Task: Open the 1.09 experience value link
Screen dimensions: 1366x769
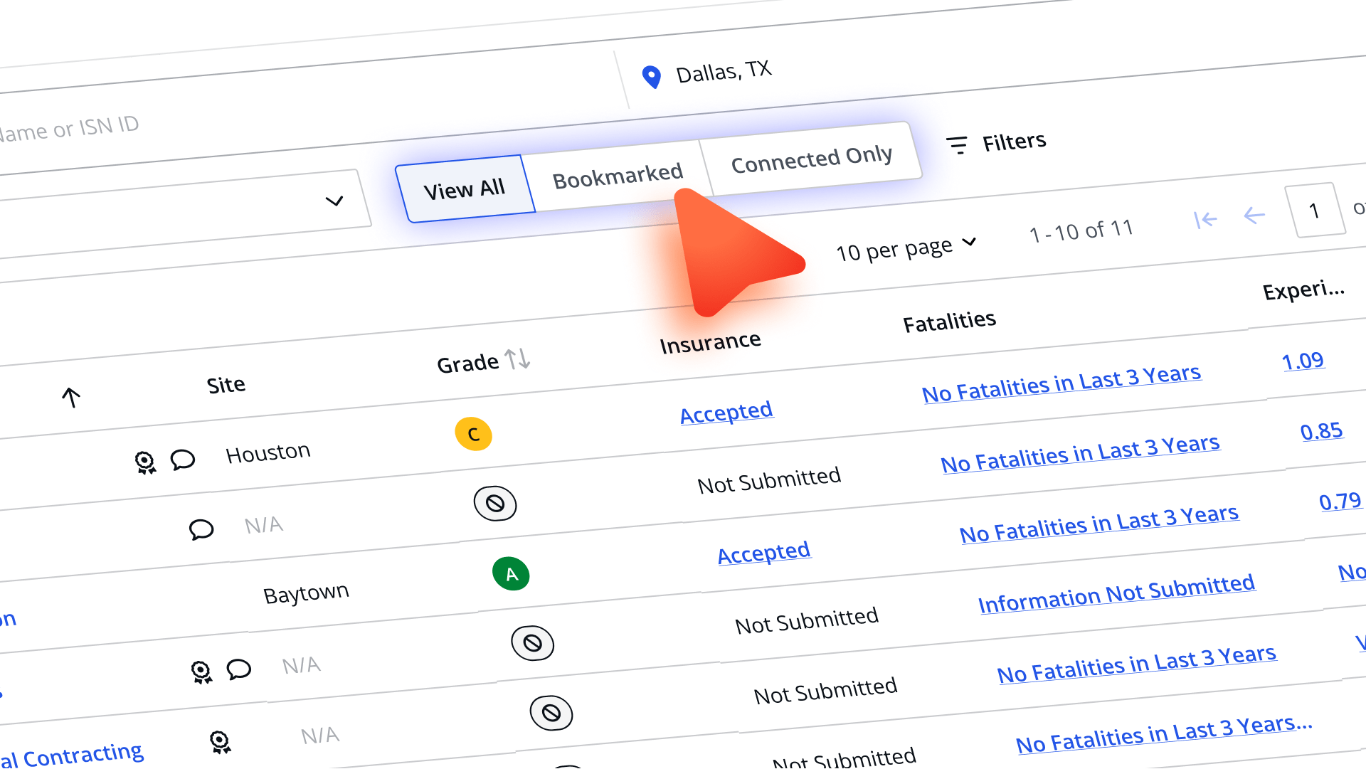Action: 1303,361
